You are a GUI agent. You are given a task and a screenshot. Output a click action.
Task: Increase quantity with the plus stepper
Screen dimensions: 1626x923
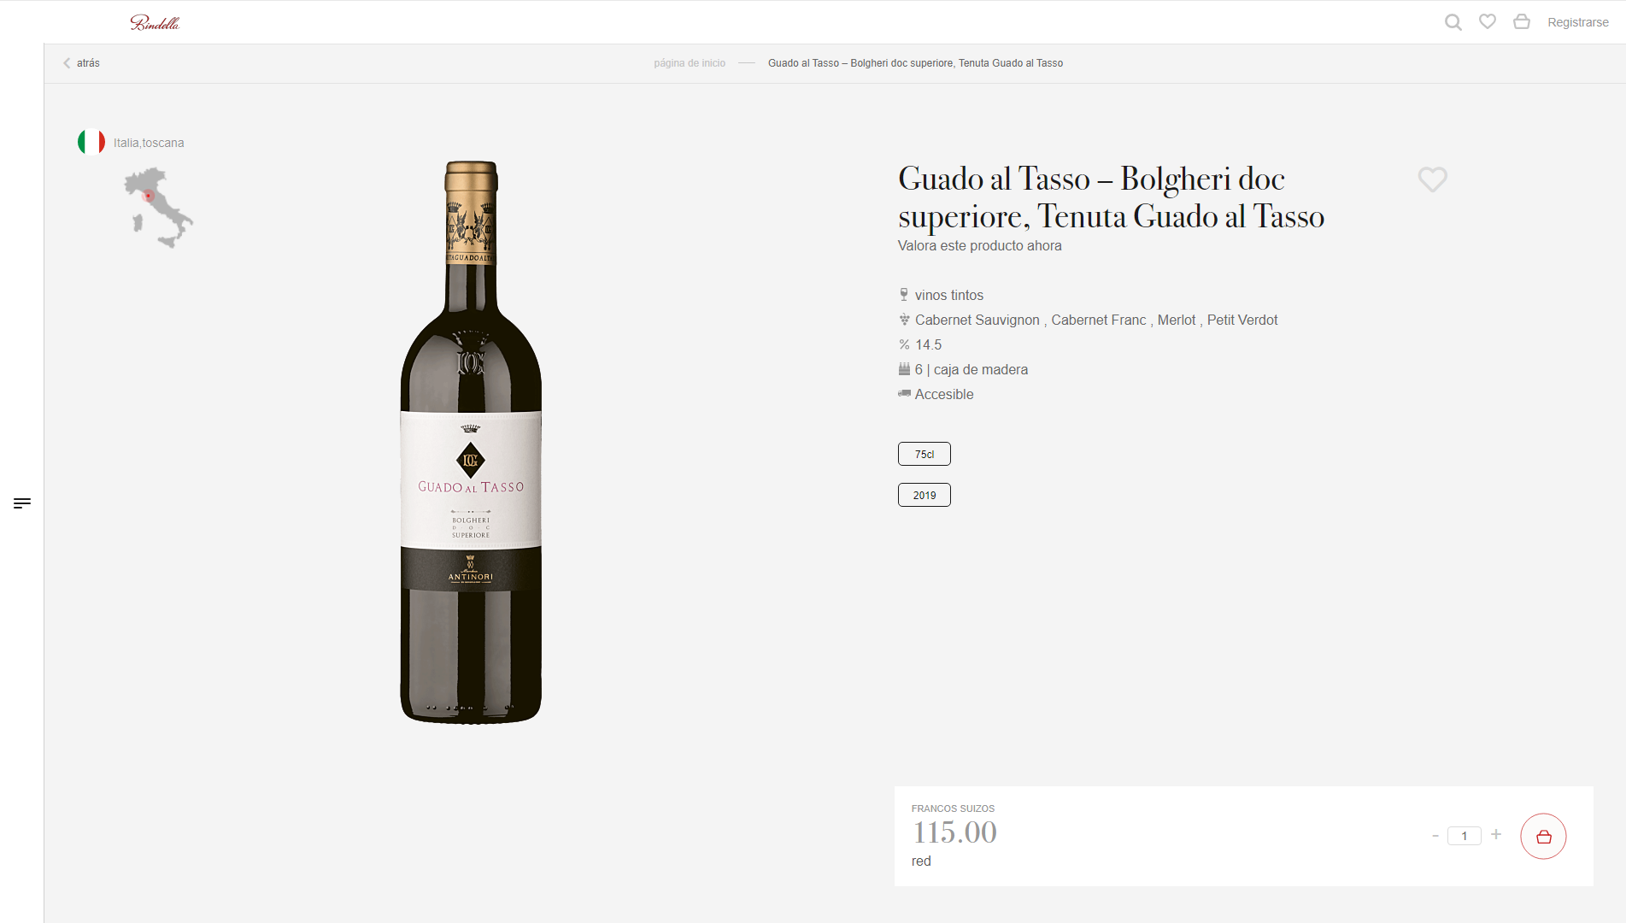click(1496, 835)
